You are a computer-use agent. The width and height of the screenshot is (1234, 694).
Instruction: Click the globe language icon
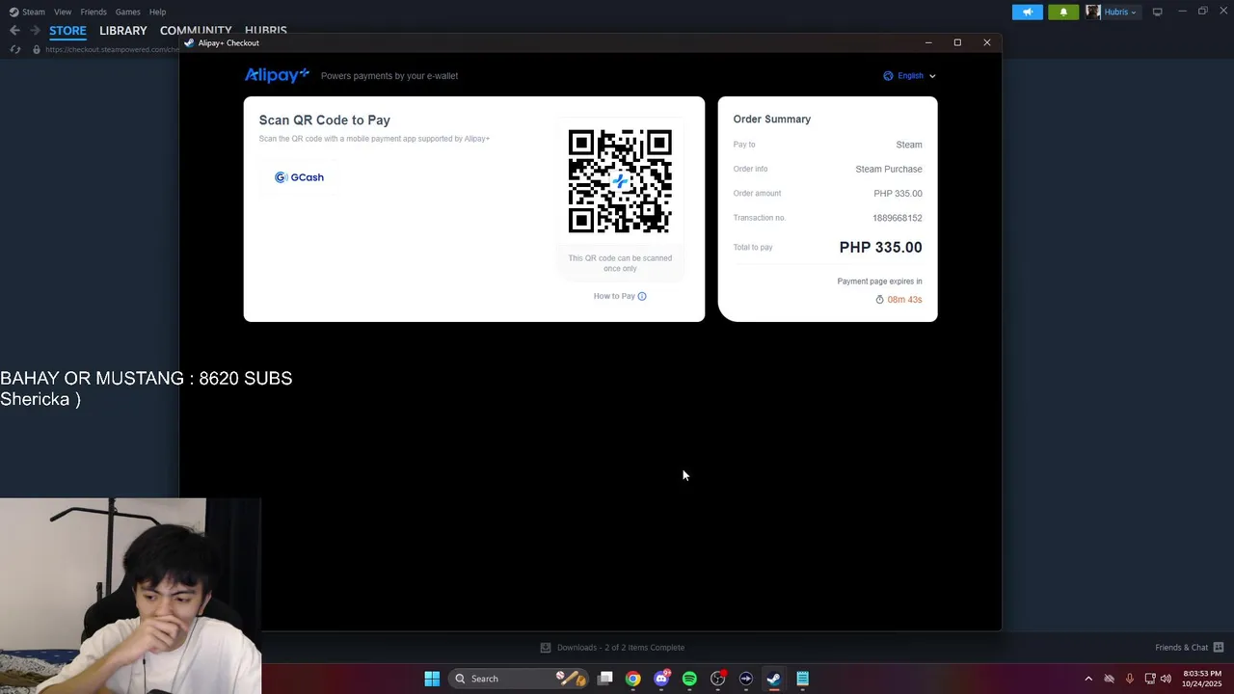point(888,75)
